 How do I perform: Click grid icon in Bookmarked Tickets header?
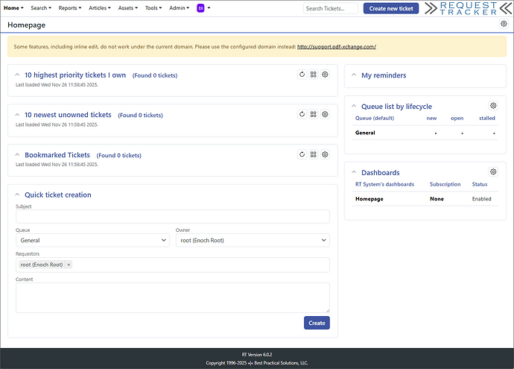coord(314,154)
